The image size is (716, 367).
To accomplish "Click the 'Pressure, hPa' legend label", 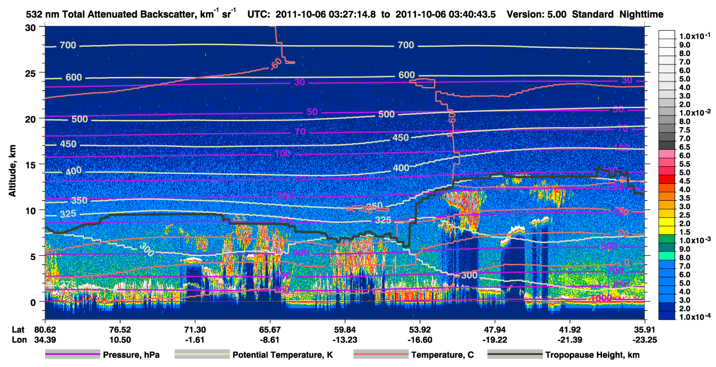I will [131, 355].
